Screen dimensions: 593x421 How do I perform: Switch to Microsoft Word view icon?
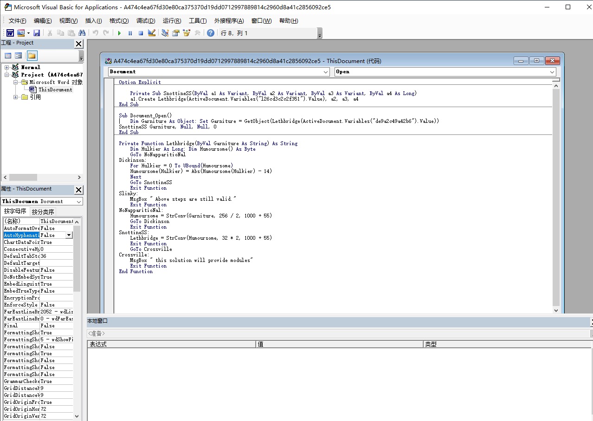point(10,33)
